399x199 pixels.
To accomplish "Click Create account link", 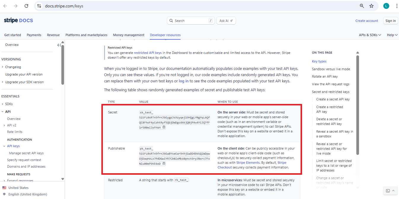I will (367, 21).
